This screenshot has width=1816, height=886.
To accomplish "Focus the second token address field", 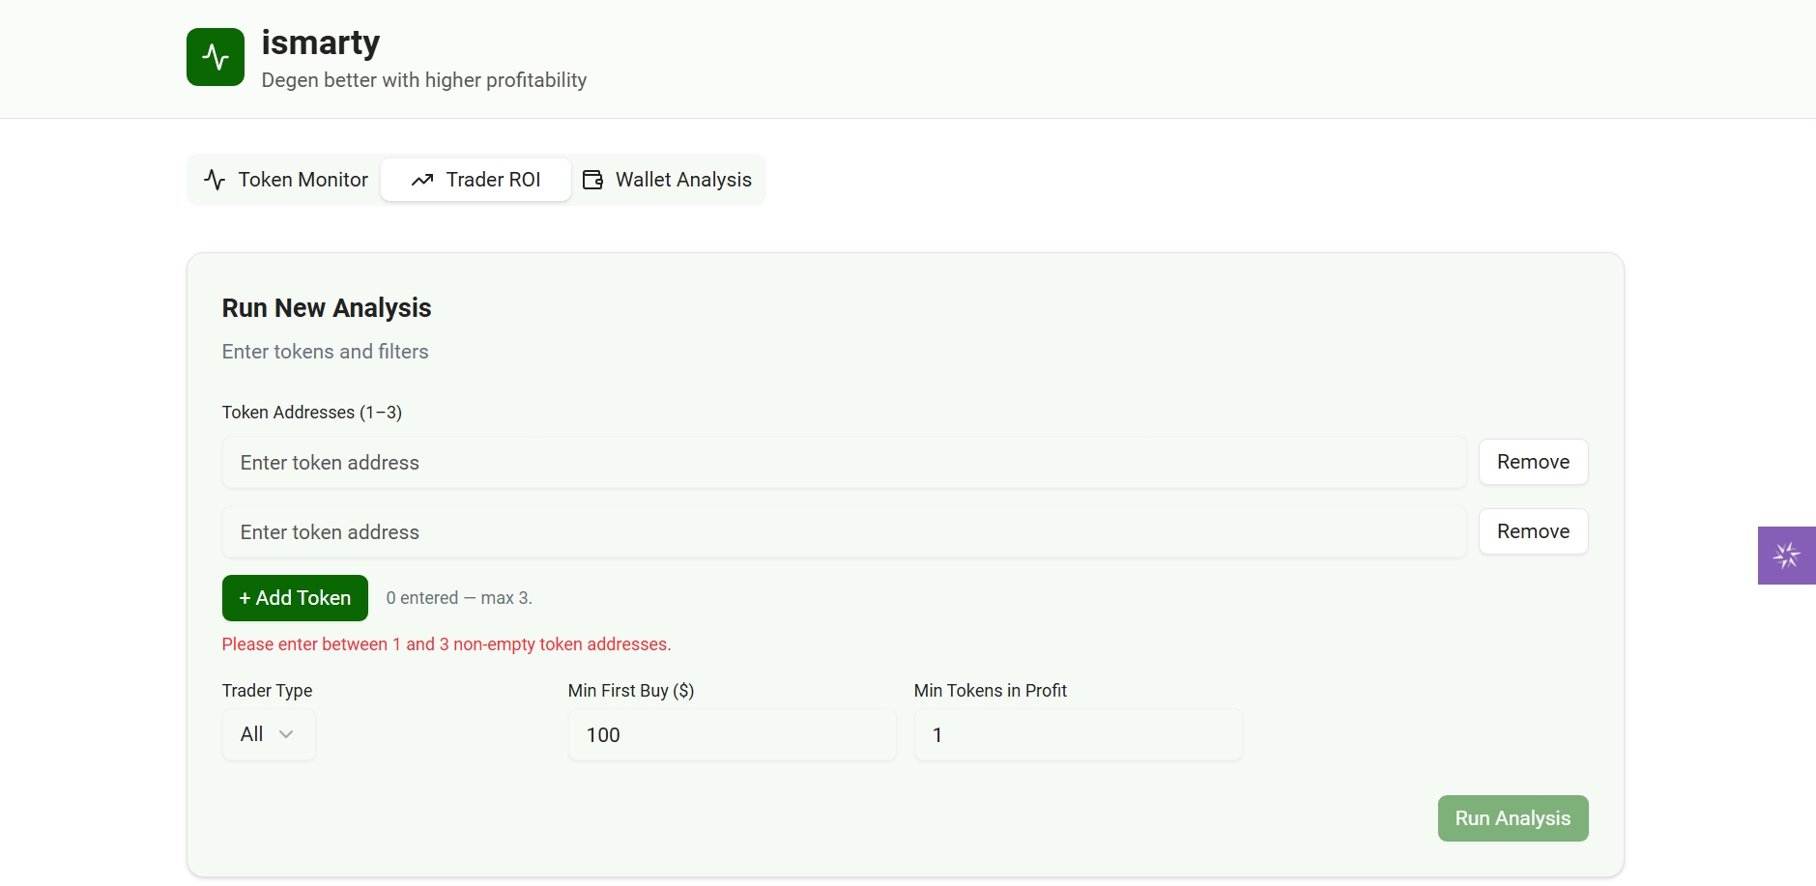I will tap(844, 532).
